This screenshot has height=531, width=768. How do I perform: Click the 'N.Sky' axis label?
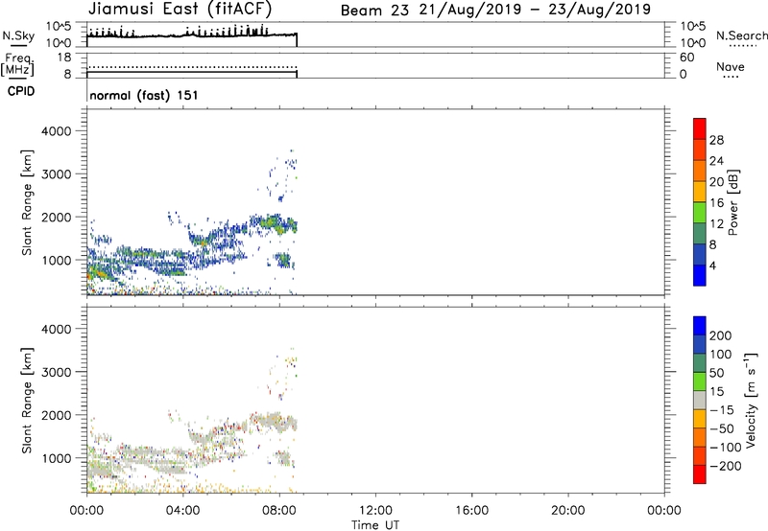click(x=18, y=36)
